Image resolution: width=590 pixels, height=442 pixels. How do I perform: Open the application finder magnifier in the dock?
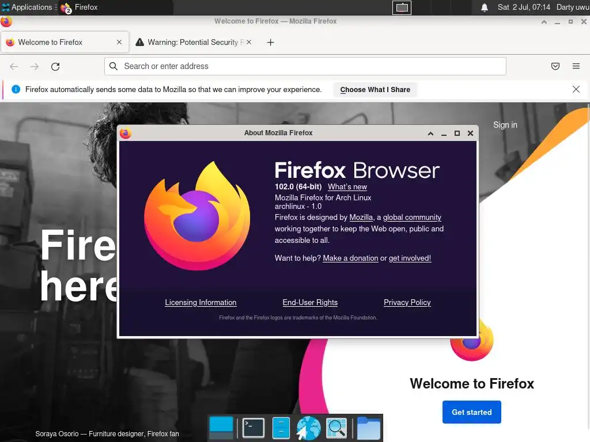(336, 428)
